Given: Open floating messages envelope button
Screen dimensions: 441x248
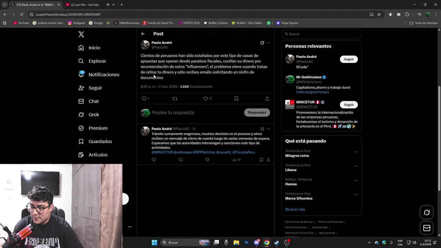Looking at the screenshot, I should pos(427,228).
